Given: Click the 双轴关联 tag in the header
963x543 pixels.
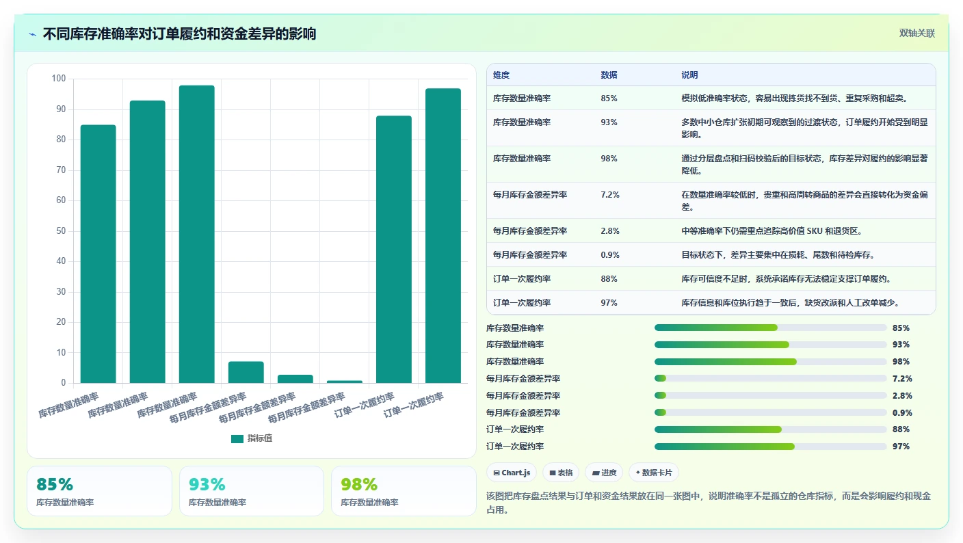Looking at the screenshot, I should point(916,33).
